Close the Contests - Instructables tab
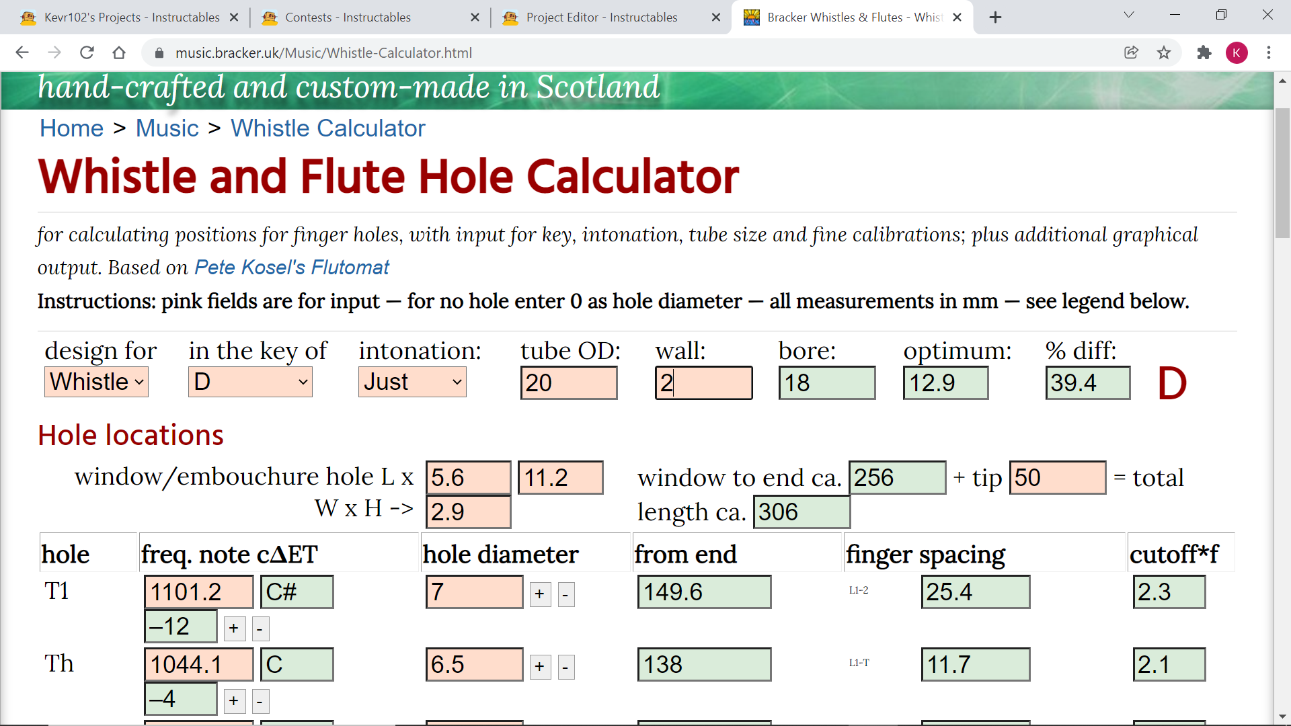The image size is (1291, 726). point(475,17)
